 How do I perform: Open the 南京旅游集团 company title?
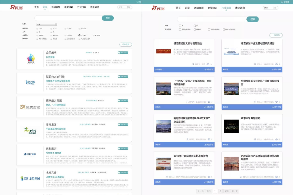click(x=54, y=100)
